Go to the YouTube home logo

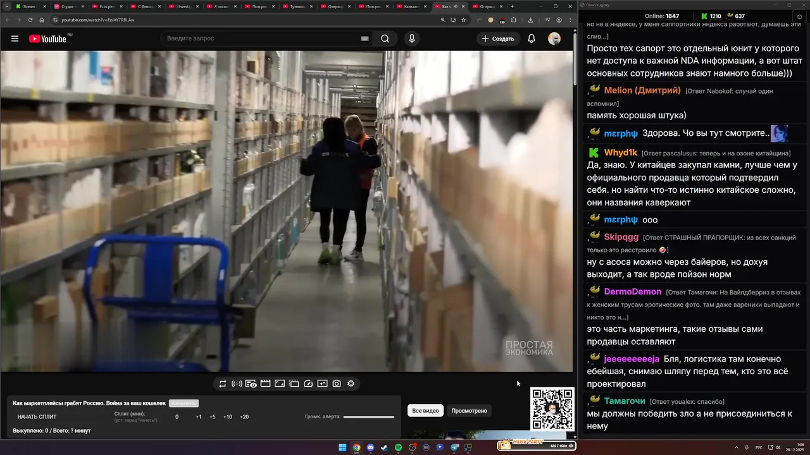tap(47, 39)
